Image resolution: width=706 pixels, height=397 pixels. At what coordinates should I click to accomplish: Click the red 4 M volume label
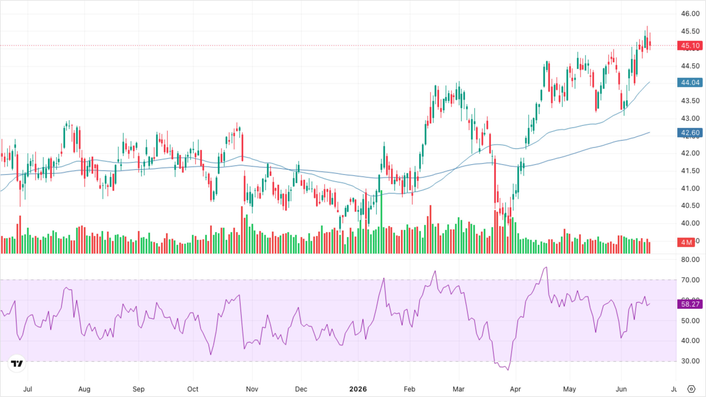click(x=686, y=242)
